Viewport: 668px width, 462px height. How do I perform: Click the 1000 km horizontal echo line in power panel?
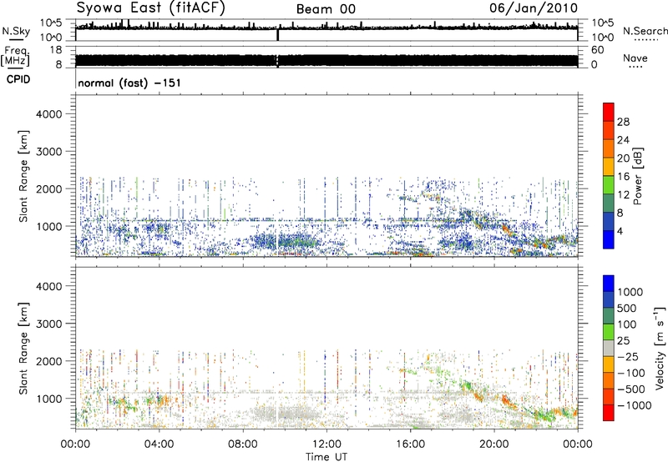pyautogui.click(x=298, y=220)
